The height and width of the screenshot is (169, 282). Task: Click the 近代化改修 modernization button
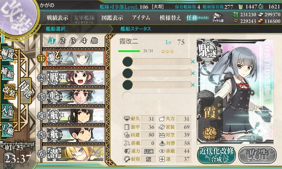(x=216, y=155)
